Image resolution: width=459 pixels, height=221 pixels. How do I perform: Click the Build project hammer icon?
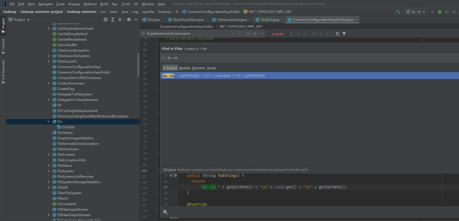click(x=398, y=12)
